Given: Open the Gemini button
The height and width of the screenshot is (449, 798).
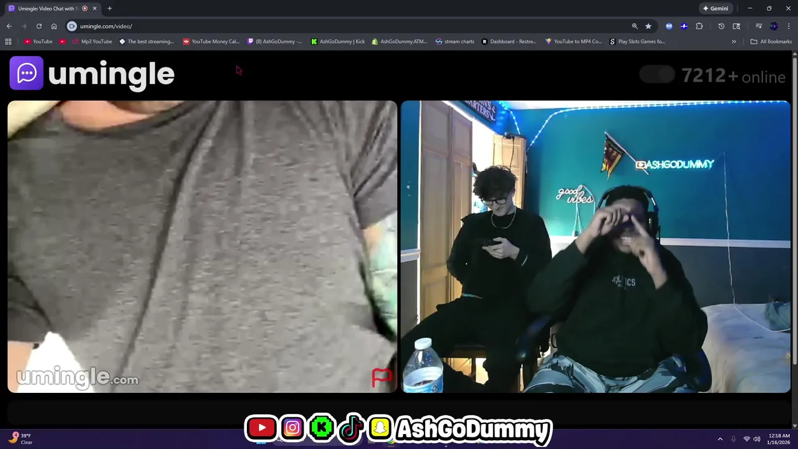Looking at the screenshot, I should (x=715, y=9).
